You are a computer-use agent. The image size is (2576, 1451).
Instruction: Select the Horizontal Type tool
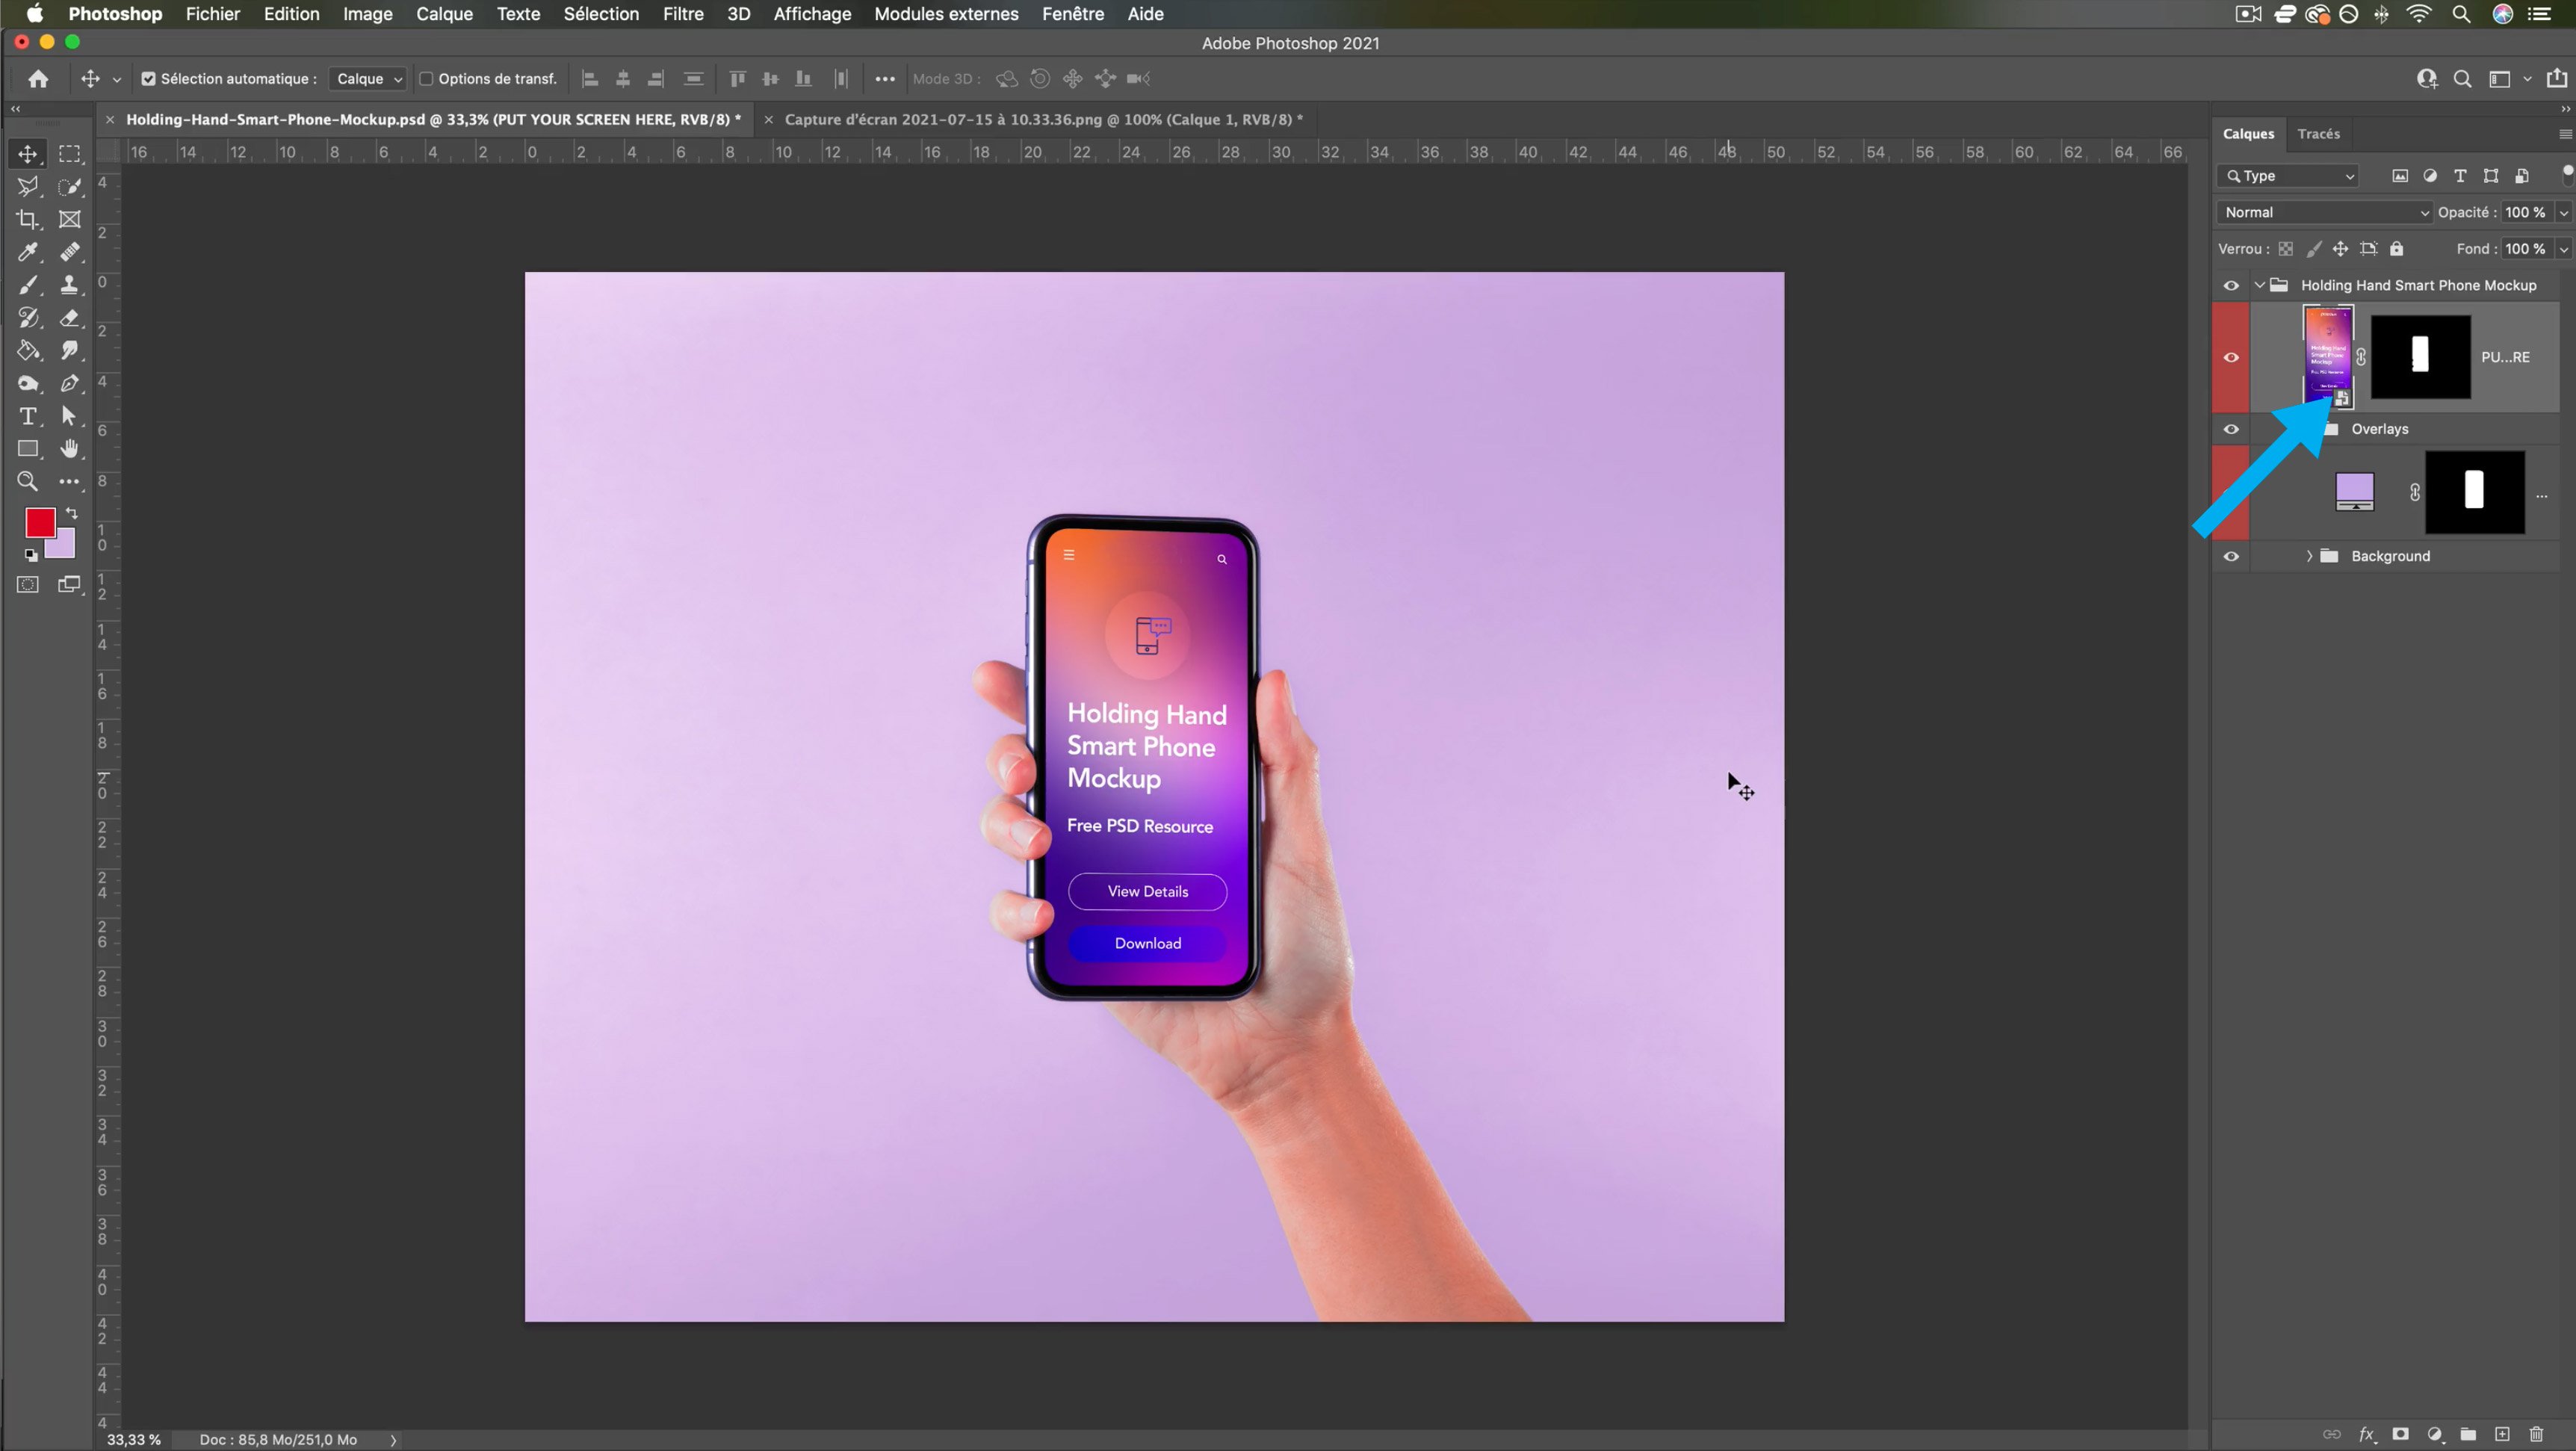pos(27,416)
